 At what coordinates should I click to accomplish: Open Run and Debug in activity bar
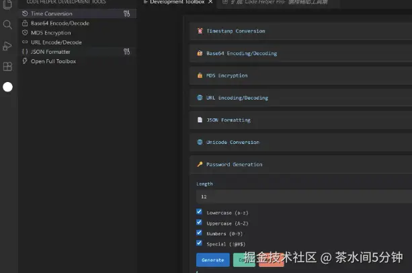7,46
